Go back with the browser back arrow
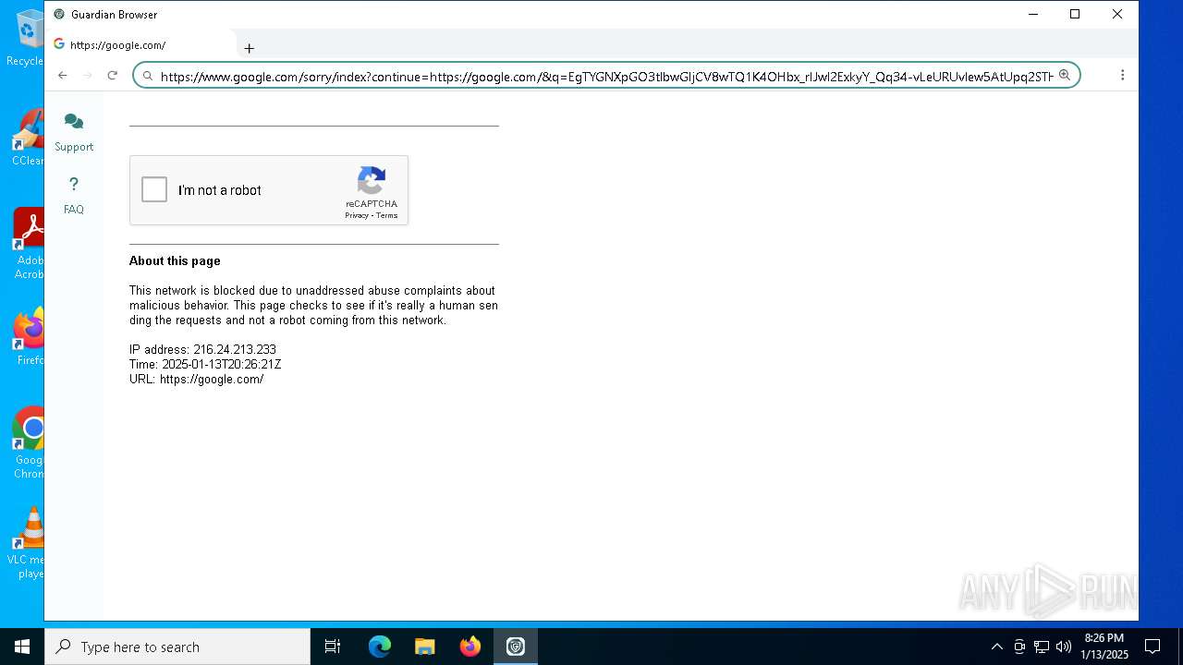 [x=62, y=75]
